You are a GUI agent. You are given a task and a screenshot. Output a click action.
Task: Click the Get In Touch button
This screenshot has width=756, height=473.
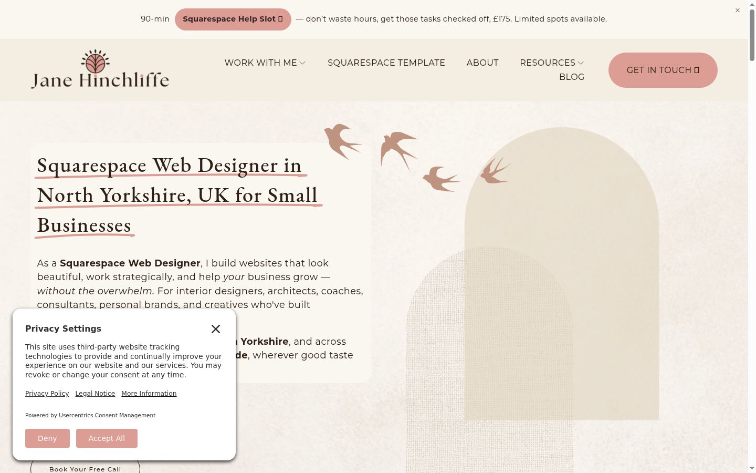click(663, 70)
